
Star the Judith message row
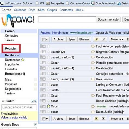[x=48, y=90]
